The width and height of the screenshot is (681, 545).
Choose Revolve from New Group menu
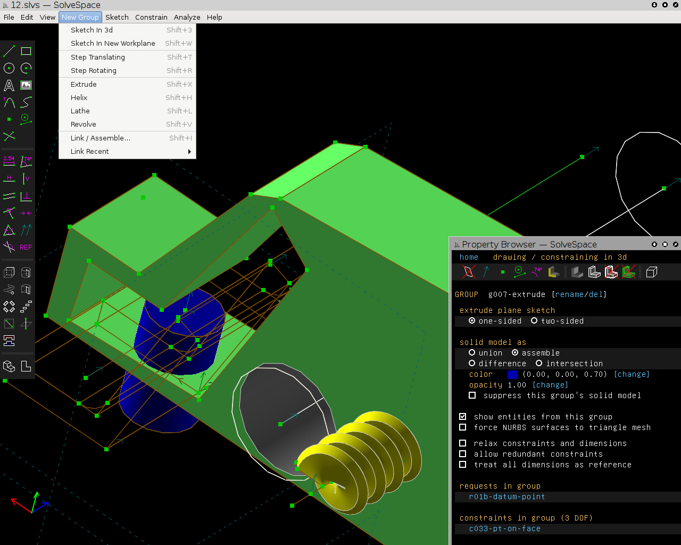127,125
